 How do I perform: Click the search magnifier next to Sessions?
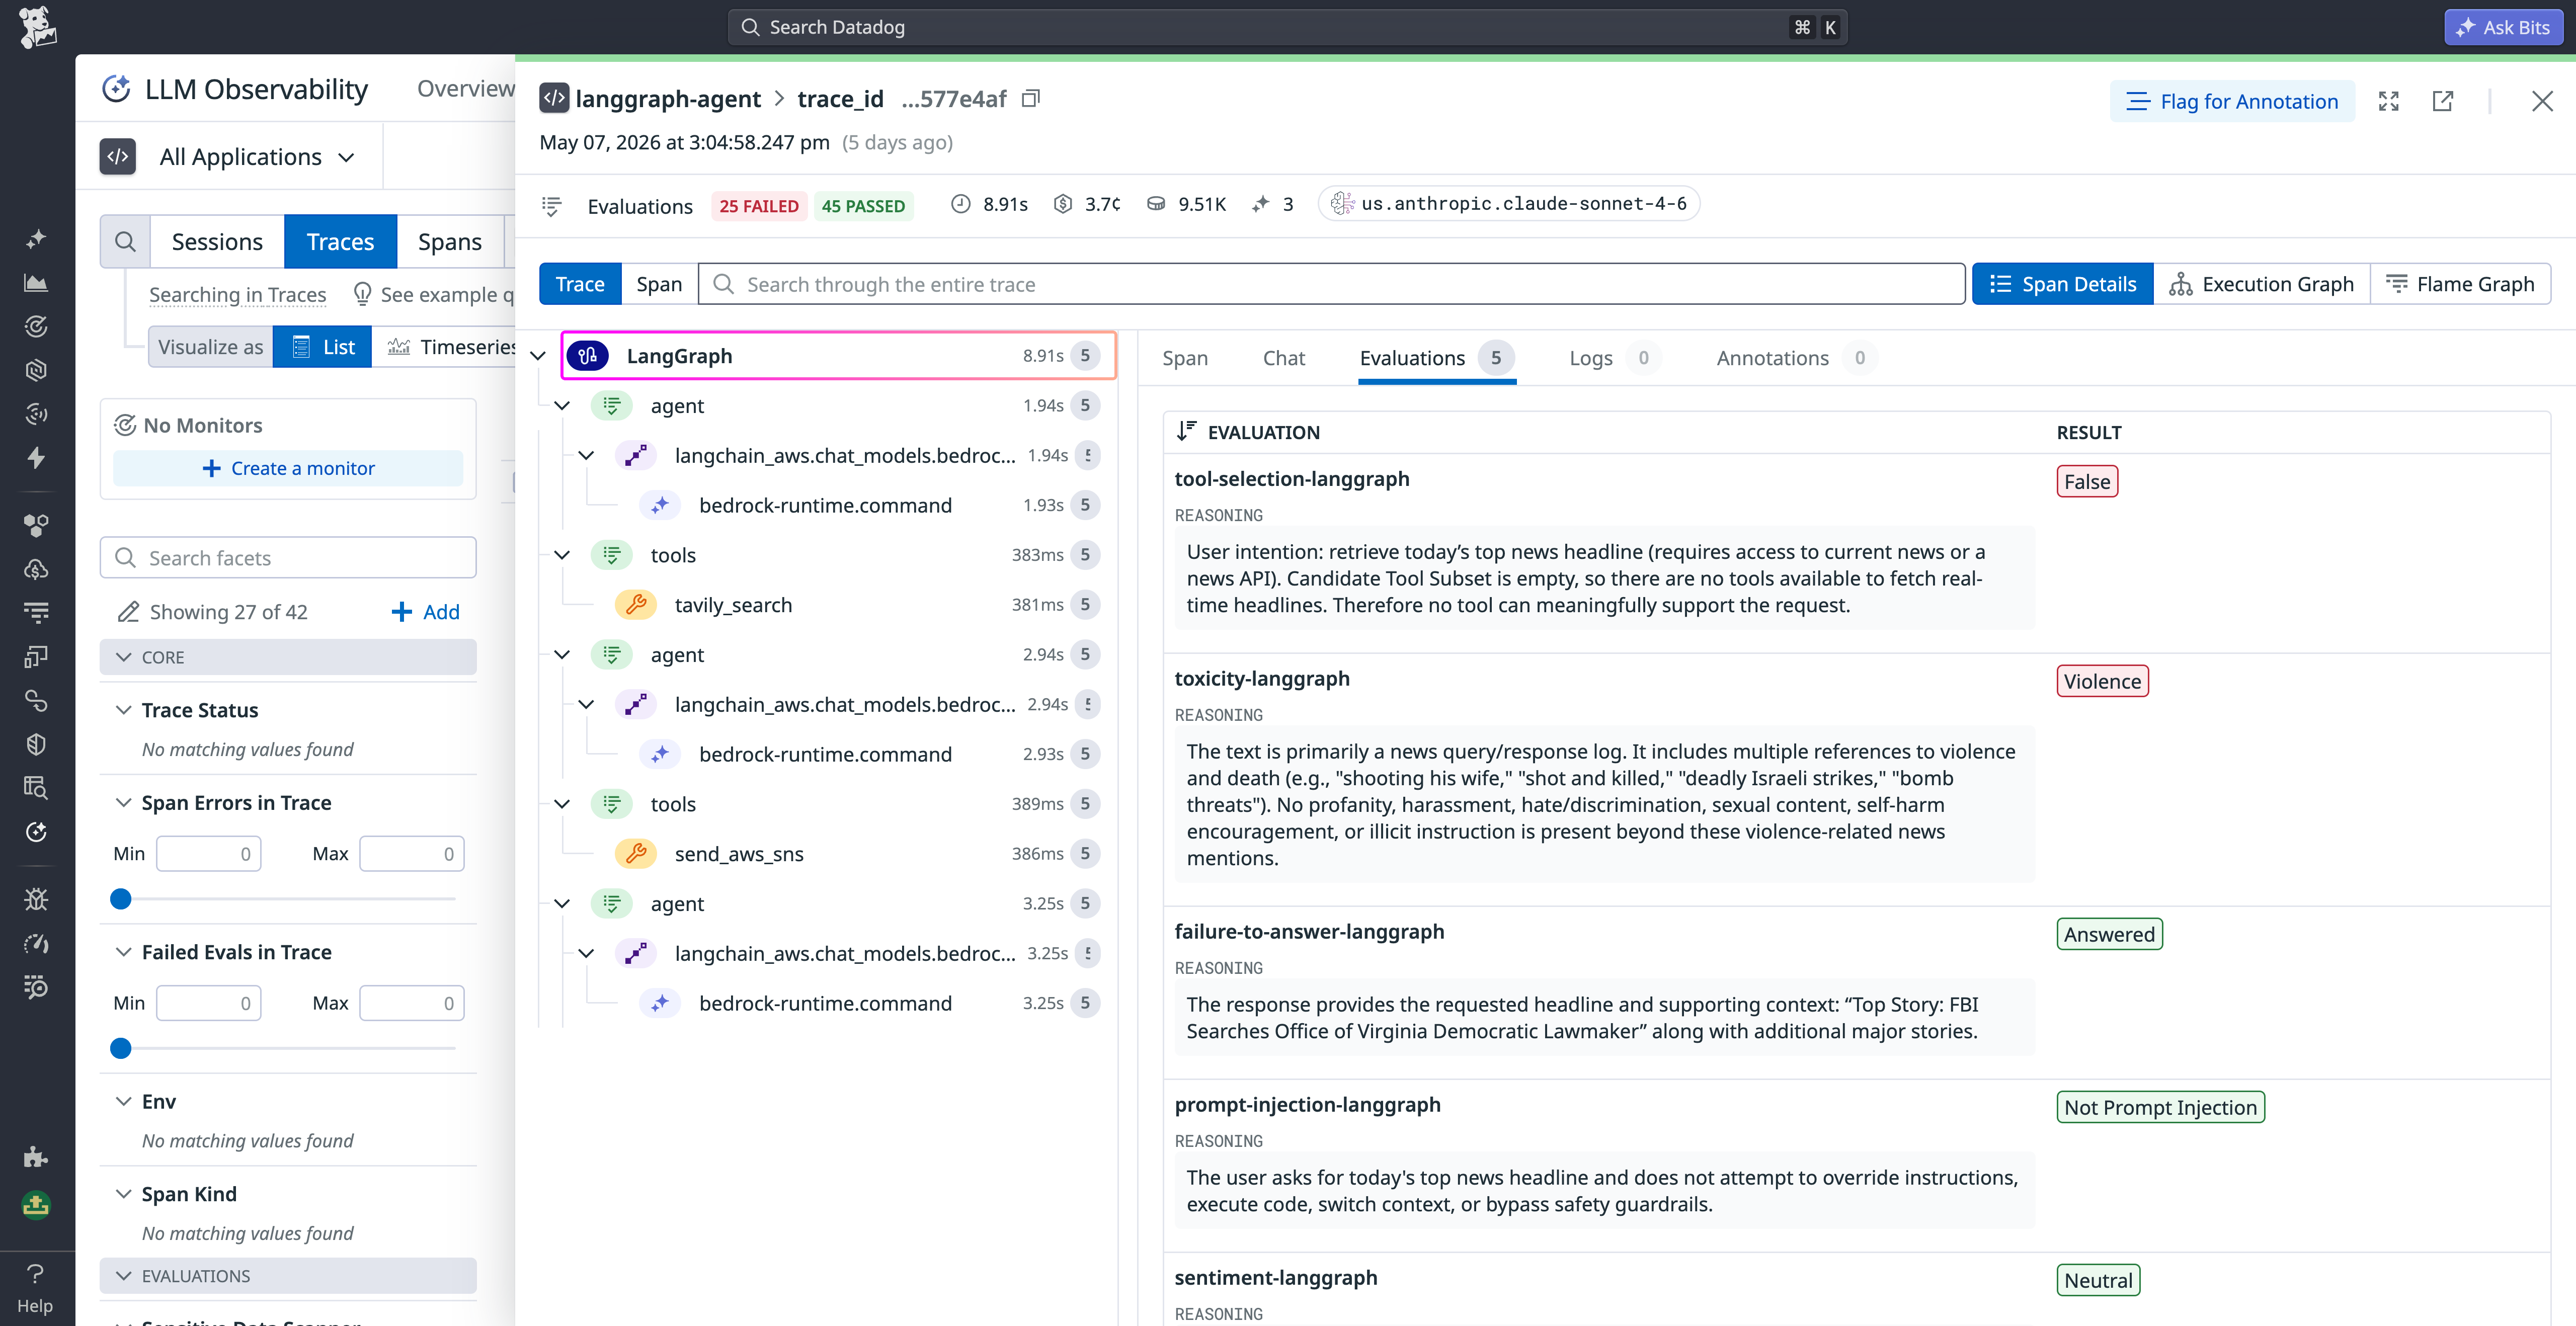125,241
